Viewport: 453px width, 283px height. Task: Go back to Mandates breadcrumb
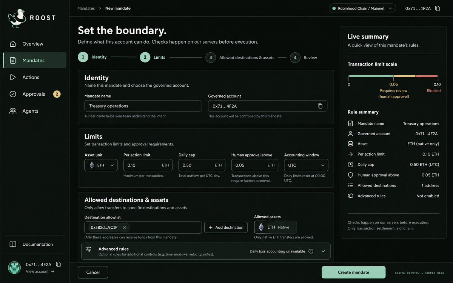pyautogui.click(x=86, y=8)
